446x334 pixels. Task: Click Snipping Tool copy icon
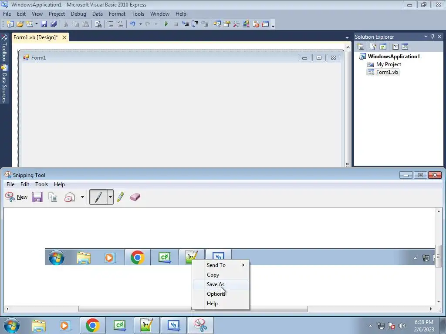coord(53,197)
